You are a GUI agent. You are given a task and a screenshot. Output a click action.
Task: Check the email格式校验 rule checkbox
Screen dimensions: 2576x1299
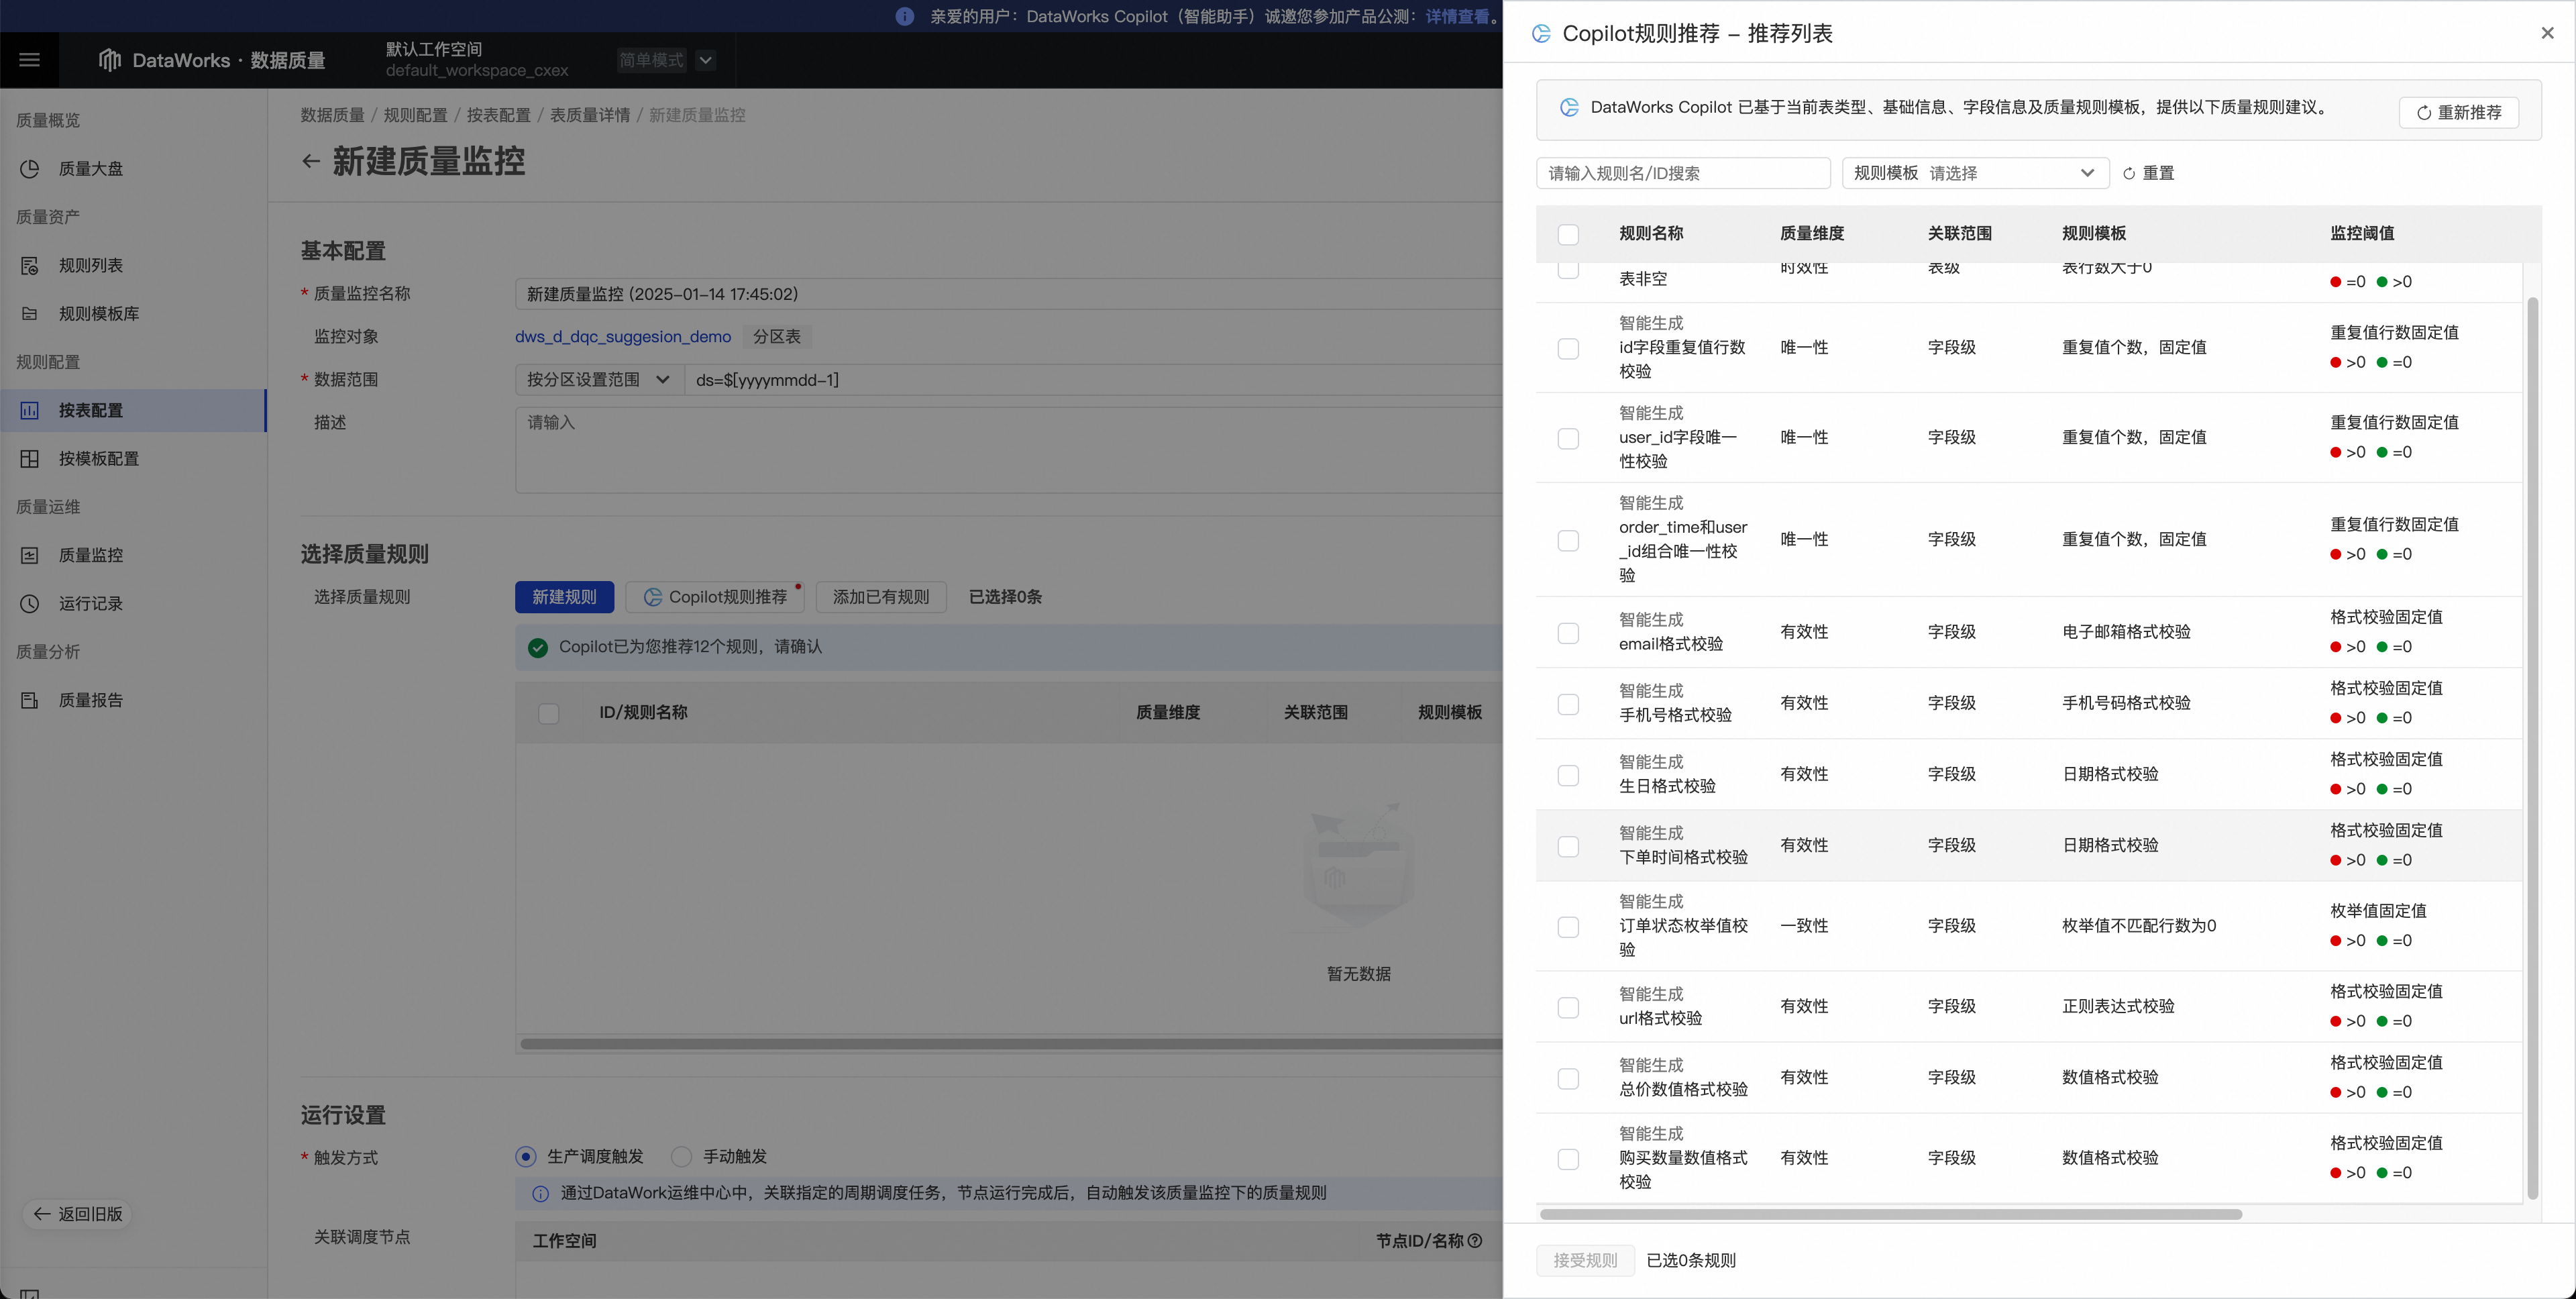tap(1568, 633)
